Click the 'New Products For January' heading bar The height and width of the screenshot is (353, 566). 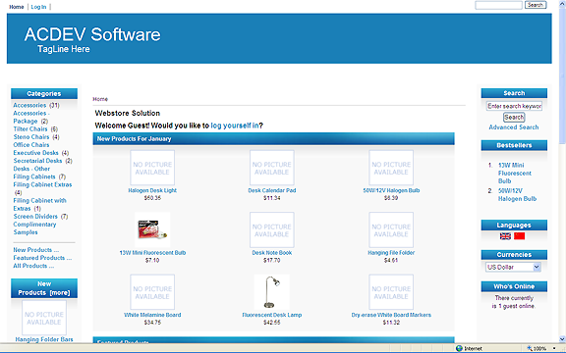pos(273,138)
